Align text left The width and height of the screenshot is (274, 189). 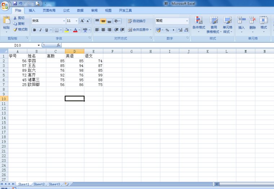[97, 30]
